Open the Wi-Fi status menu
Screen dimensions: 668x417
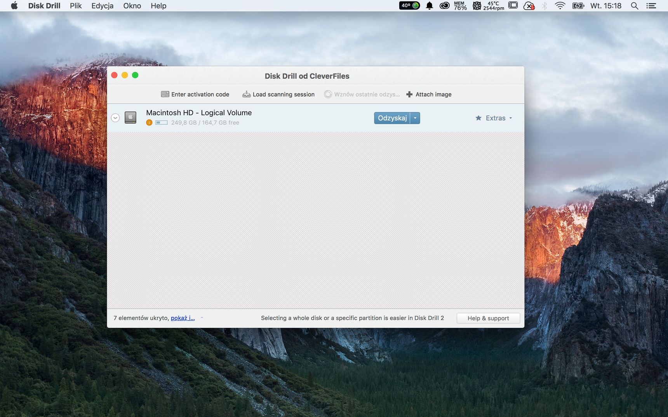560,5
